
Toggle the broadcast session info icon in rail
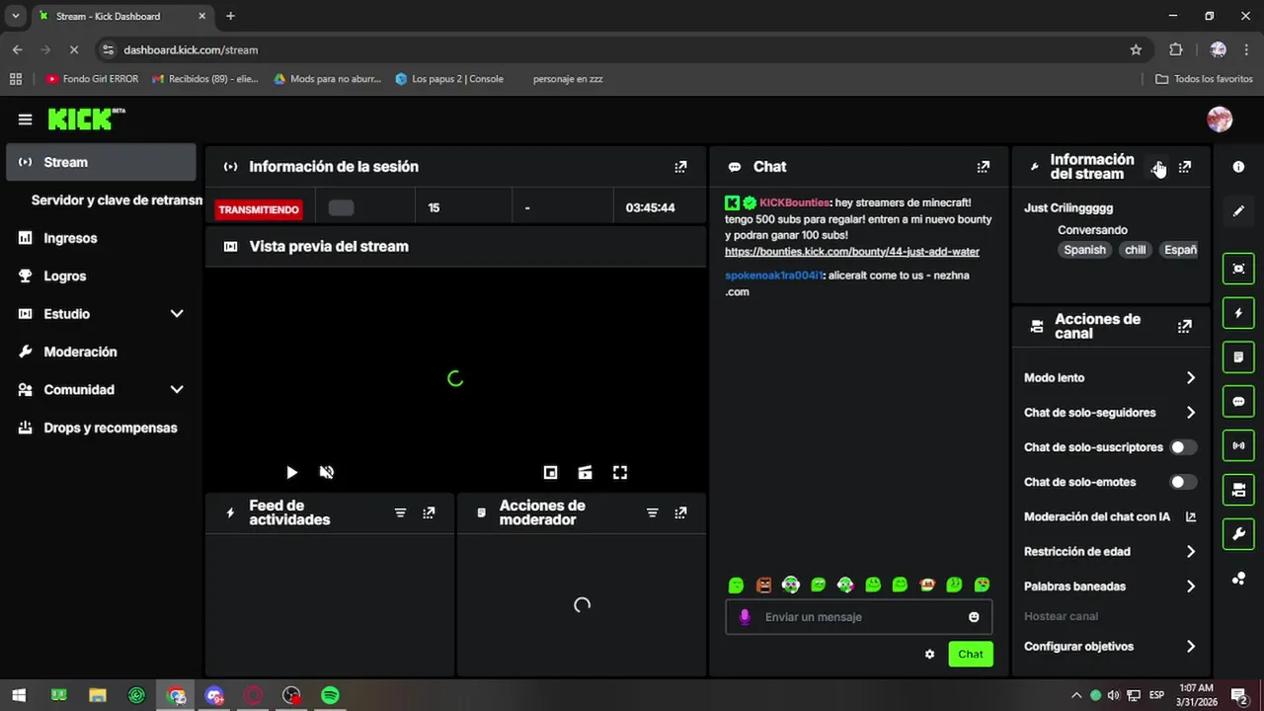(1238, 445)
